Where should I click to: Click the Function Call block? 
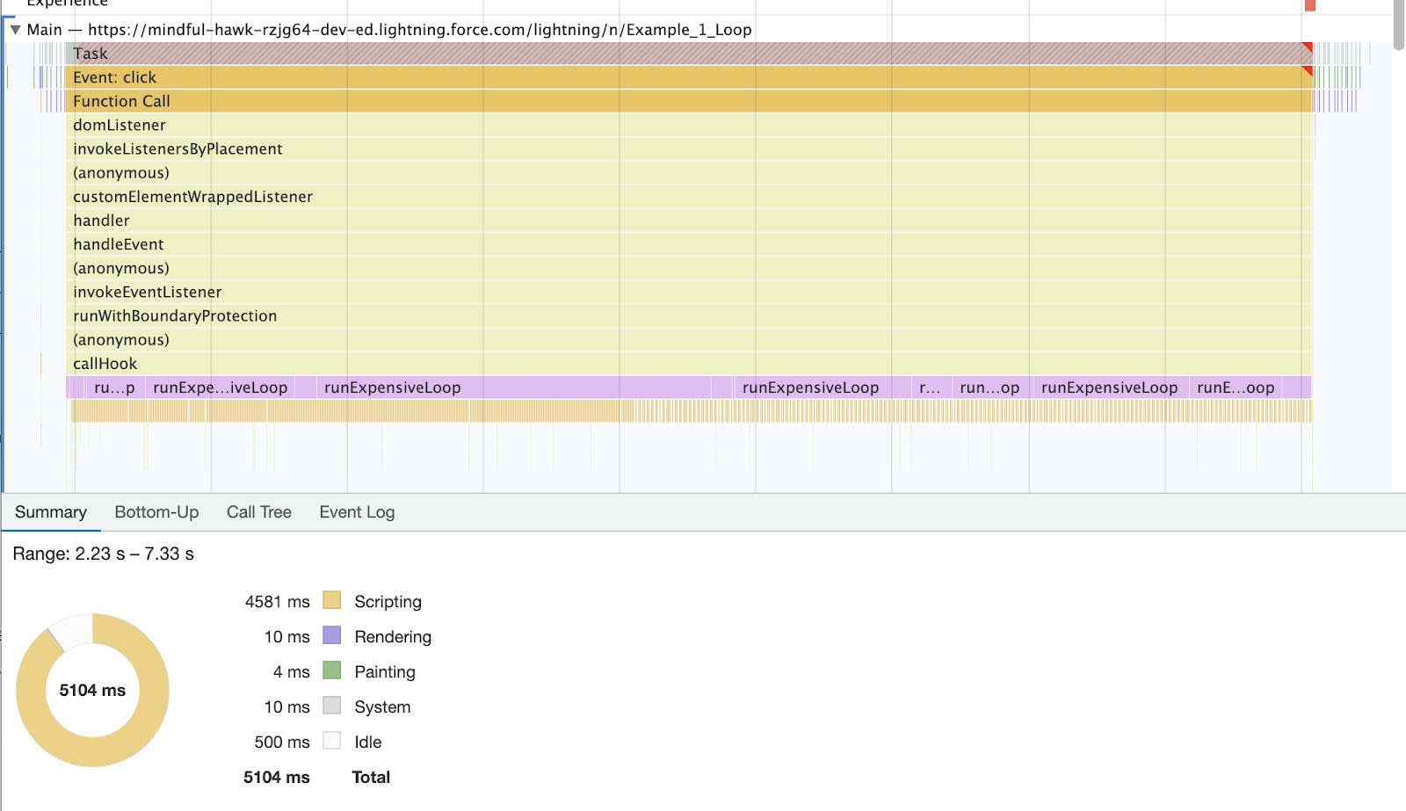click(x=688, y=101)
